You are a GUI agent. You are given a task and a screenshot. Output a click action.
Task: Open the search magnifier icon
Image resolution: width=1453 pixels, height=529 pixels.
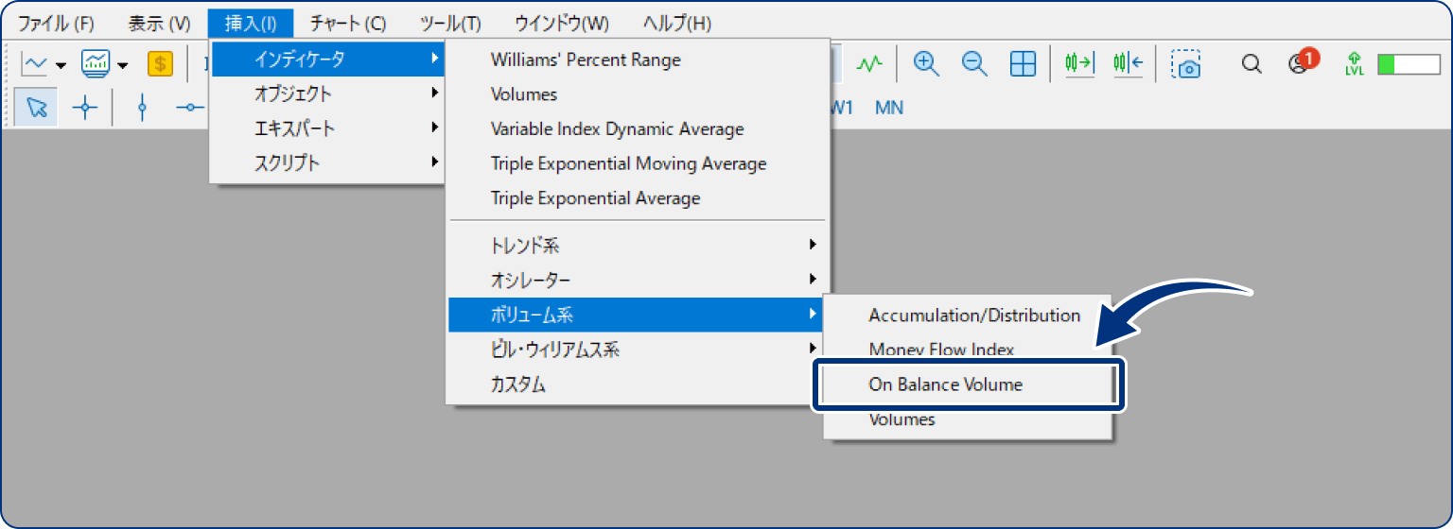(x=1252, y=64)
